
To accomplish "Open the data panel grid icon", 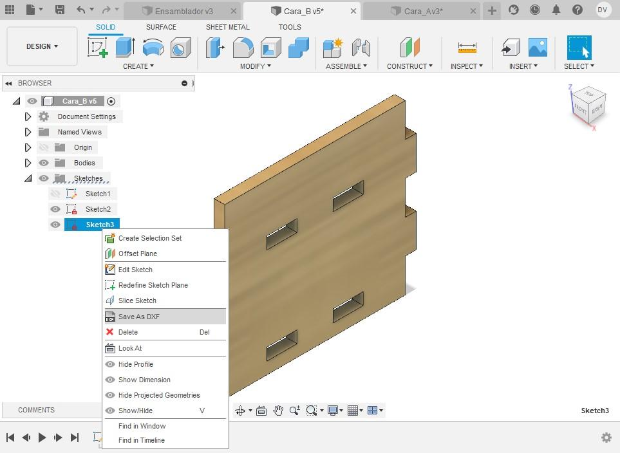I will click(10, 10).
